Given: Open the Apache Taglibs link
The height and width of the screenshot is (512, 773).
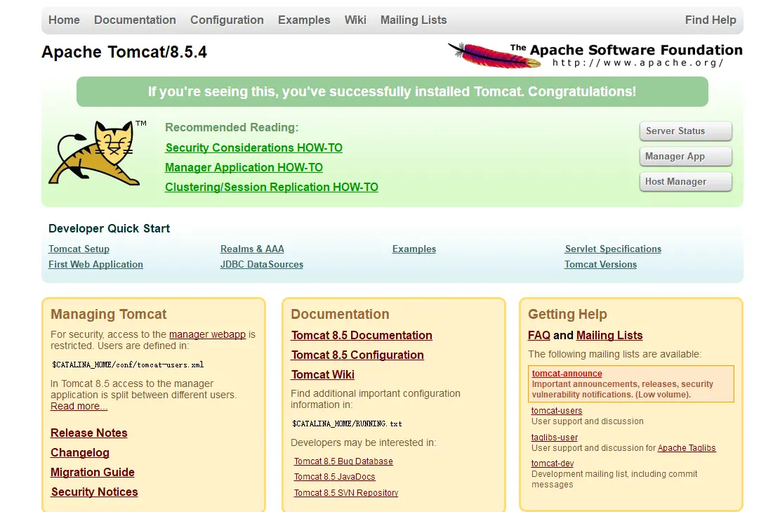Looking at the screenshot, I should point(687,448).
